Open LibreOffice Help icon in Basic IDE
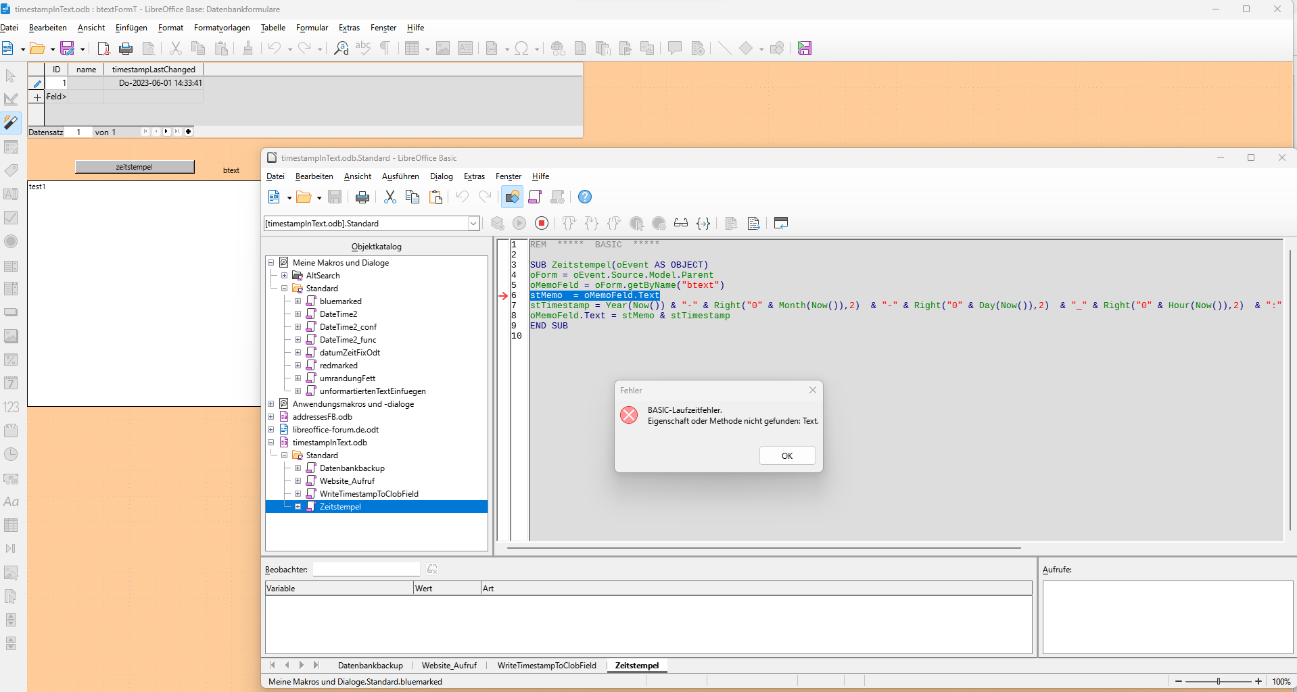The width and height of the screenshot is (1297, 692). (x=585, y=197)
